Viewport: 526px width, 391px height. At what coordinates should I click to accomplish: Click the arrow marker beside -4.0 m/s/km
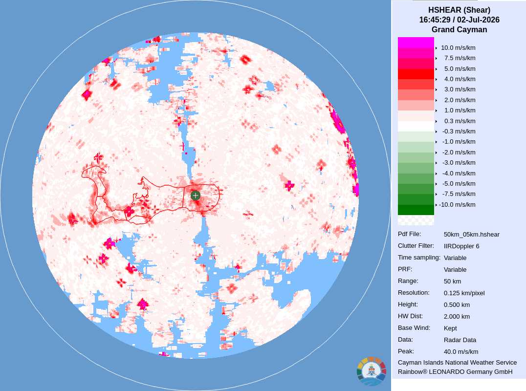pos(436,174)
